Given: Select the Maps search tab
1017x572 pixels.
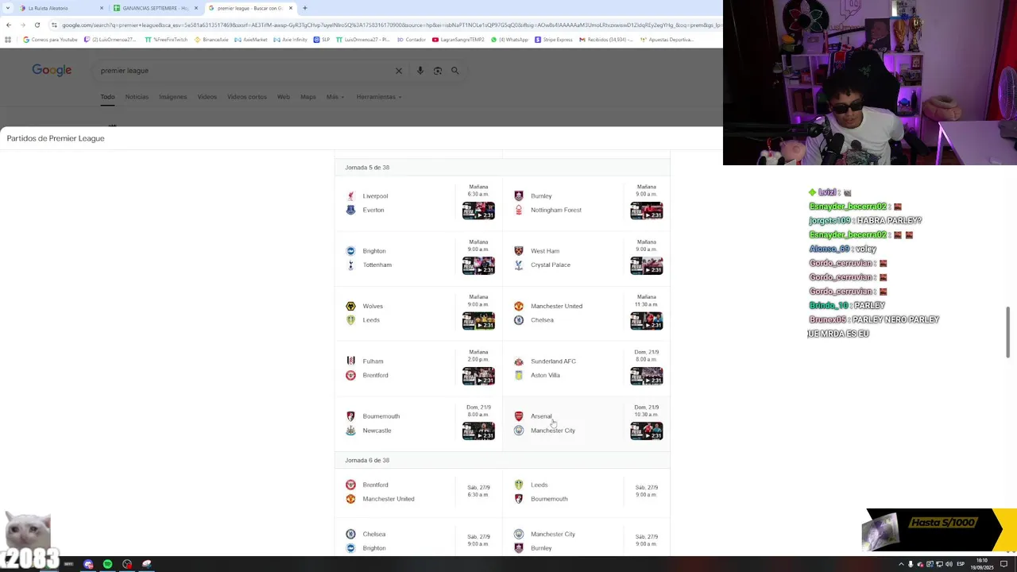Looking at the screenshot, I should pos(307,97).
